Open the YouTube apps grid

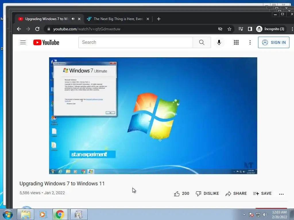click(x=236, y=42)
